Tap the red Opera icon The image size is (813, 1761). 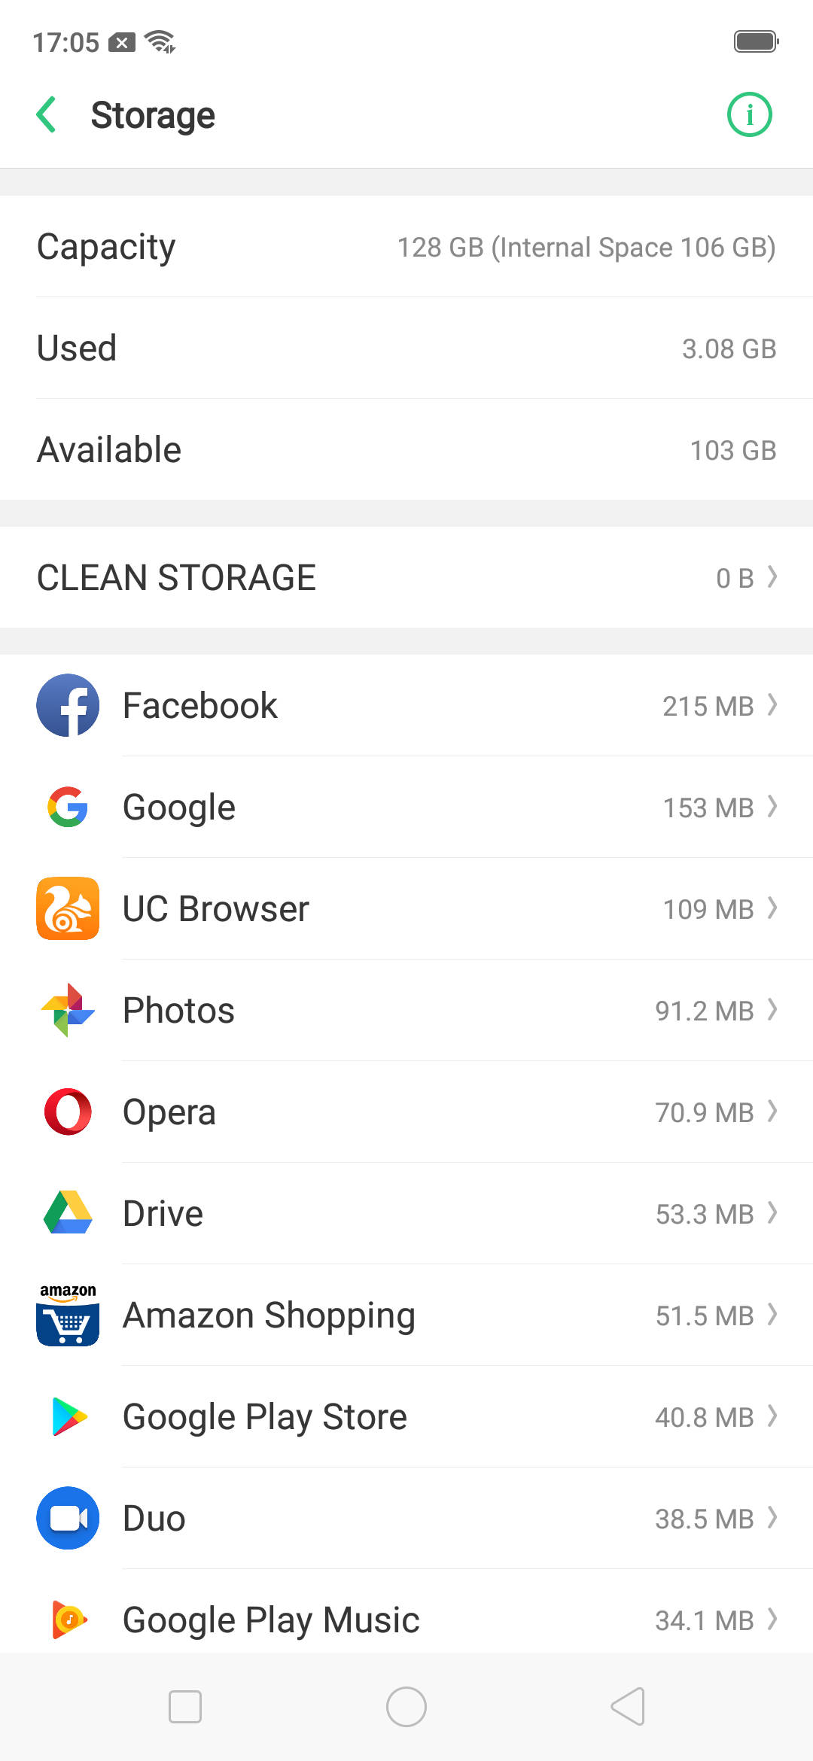tap(68, 1112)
